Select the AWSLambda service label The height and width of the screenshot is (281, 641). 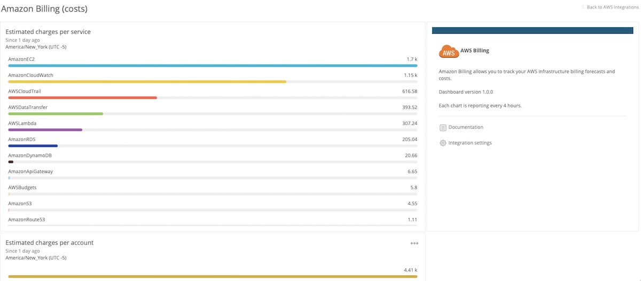point(22,123)
